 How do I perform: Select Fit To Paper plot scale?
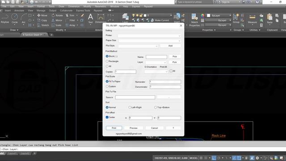[107, 81]
